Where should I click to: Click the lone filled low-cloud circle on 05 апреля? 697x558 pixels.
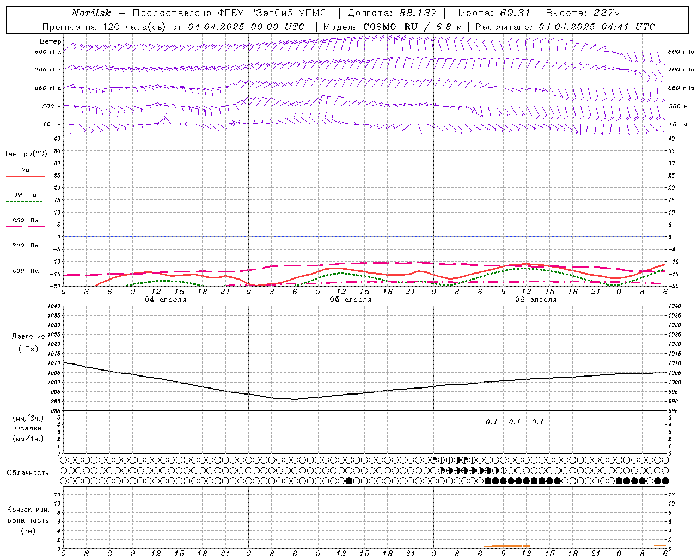click(349, 481)
